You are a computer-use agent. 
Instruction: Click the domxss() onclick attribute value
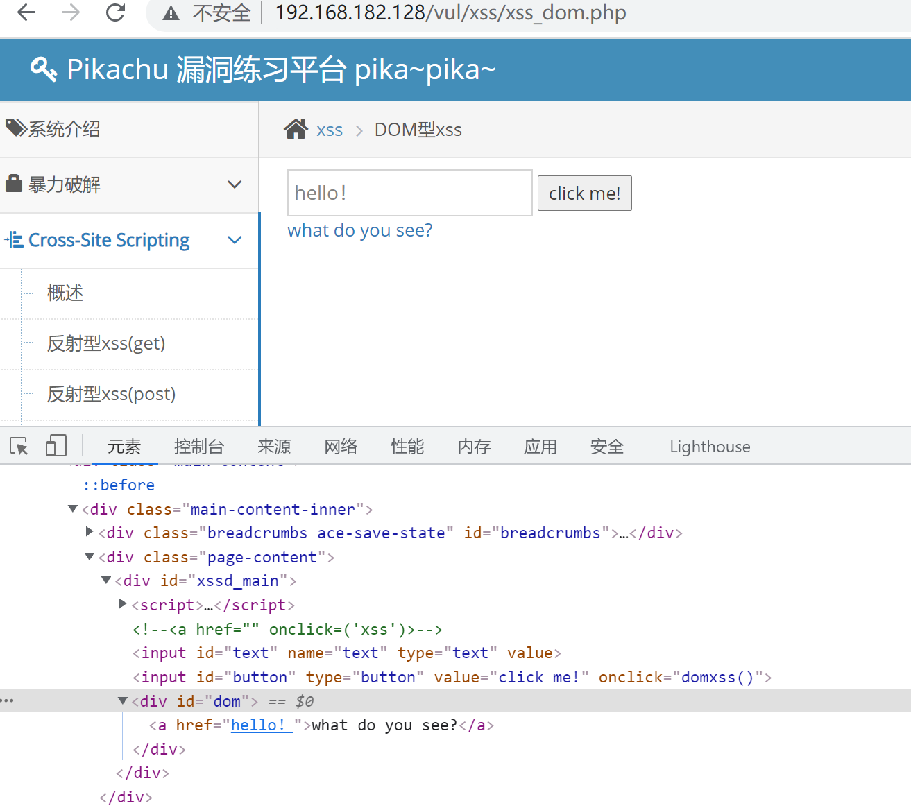(717, 677)
